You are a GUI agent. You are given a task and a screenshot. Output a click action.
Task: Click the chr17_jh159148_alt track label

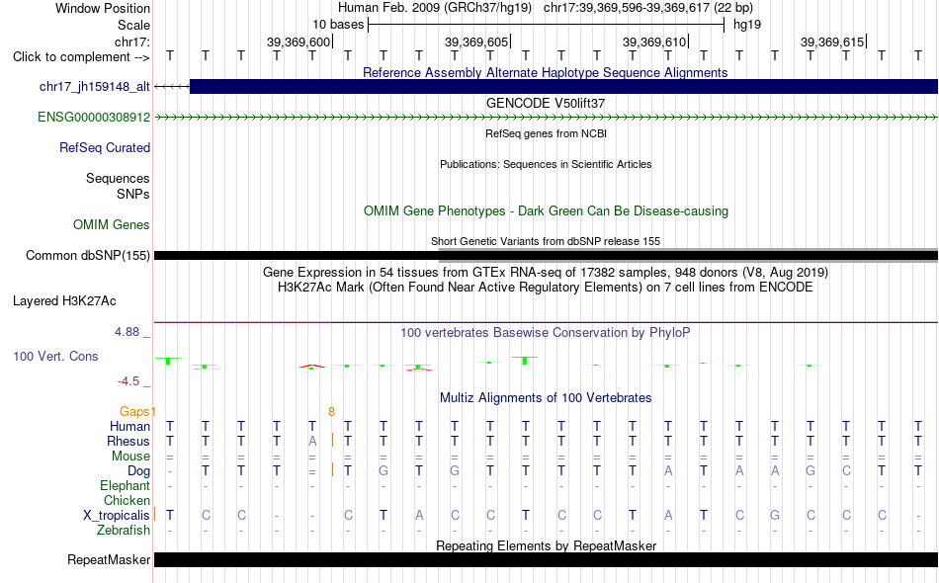95,87
